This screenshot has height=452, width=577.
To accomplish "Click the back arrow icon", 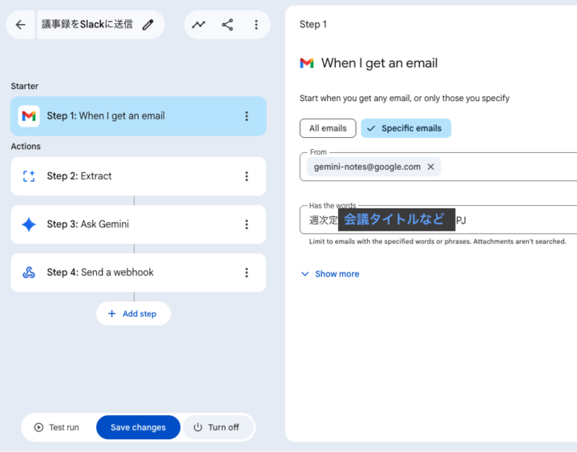I will pos(21,25).
